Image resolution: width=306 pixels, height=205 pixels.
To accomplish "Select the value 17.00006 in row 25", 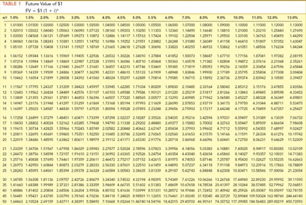I will 276,171.
